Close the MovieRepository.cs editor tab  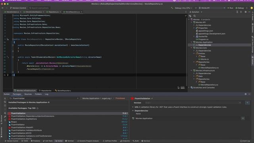[x=81, y=12]
